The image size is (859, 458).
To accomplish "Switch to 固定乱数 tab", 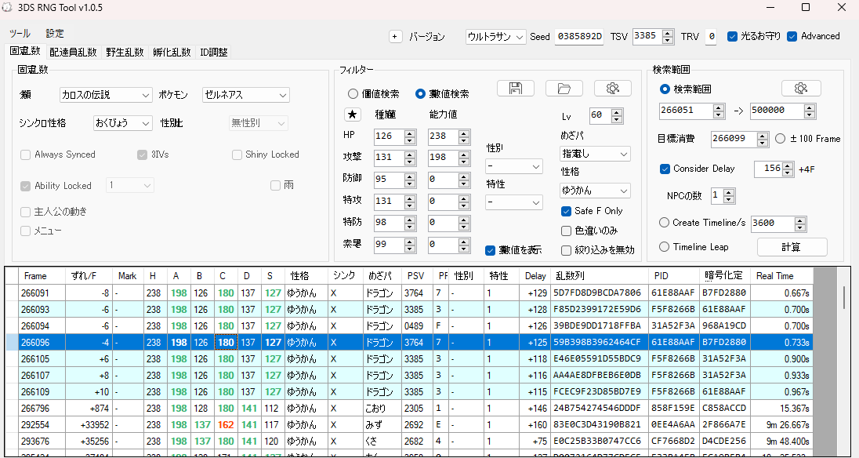I will tap(25, 51).
